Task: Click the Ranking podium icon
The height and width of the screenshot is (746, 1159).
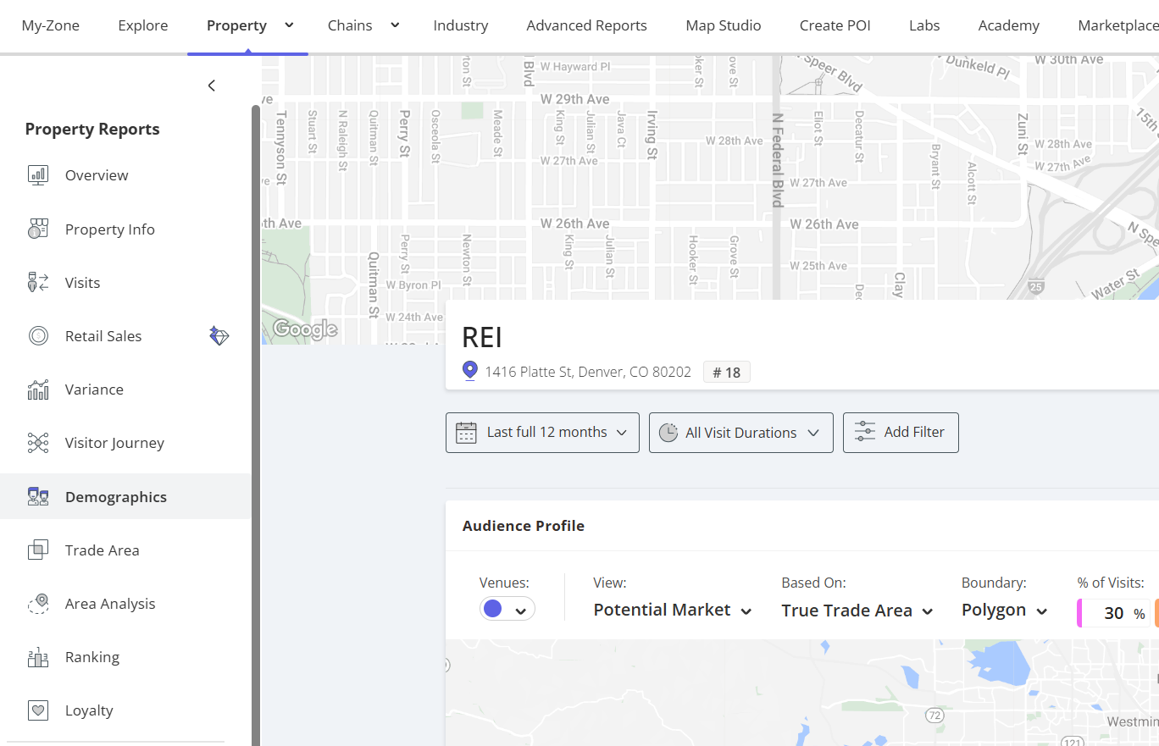Action: (38, 657)
